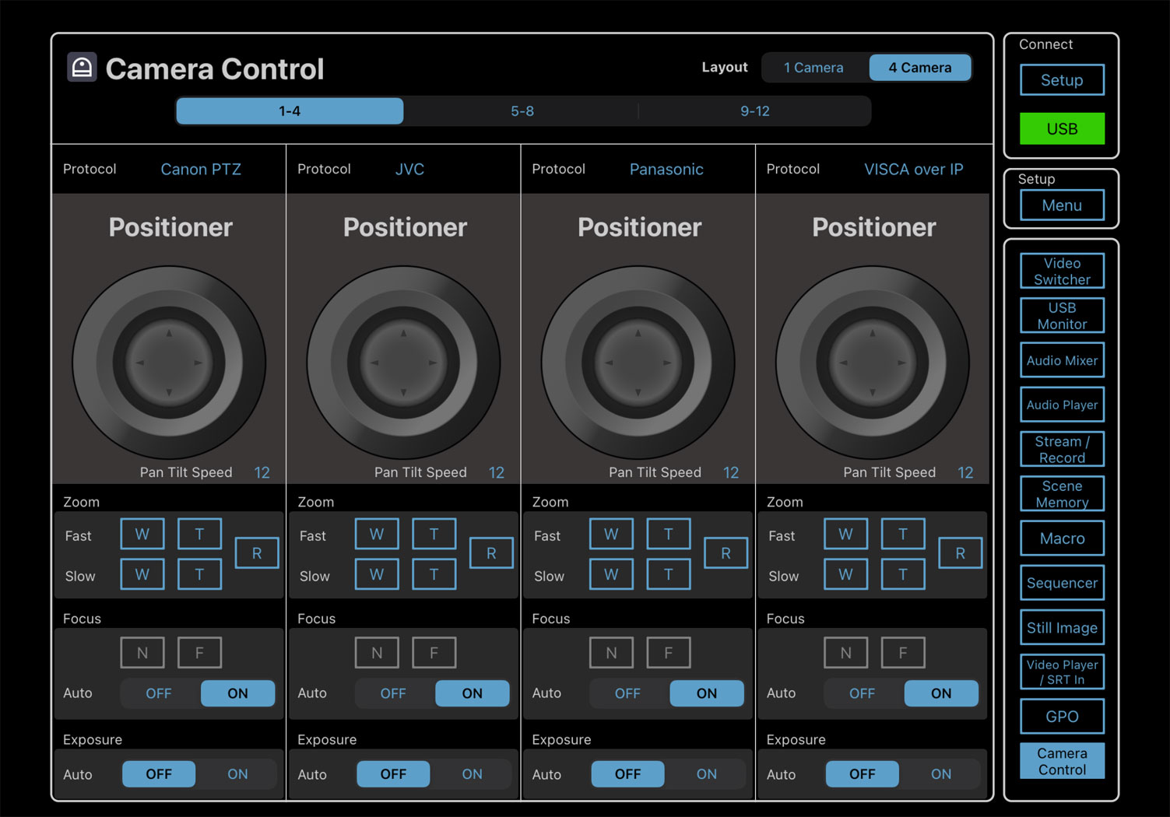Image resolution: width=1170 pixels, height=817 pixels.
Task: Open VISCA over IP protocol selector
Action: click(913, 170)
